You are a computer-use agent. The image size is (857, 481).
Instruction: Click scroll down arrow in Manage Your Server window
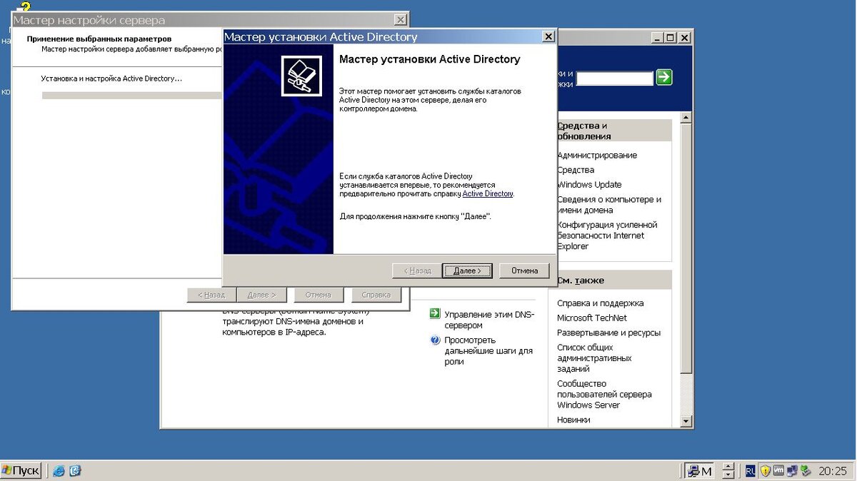[686, 422]
